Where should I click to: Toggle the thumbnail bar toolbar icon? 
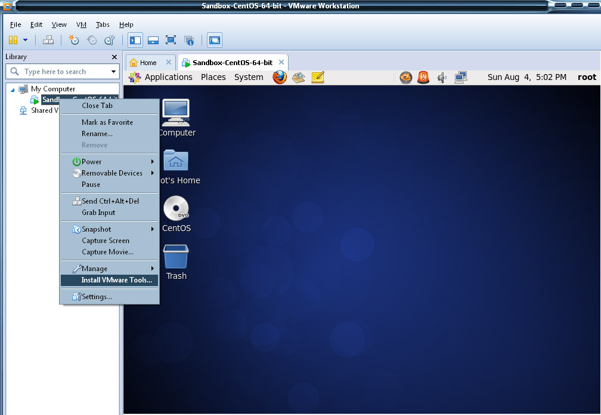(x=153, y=40)
